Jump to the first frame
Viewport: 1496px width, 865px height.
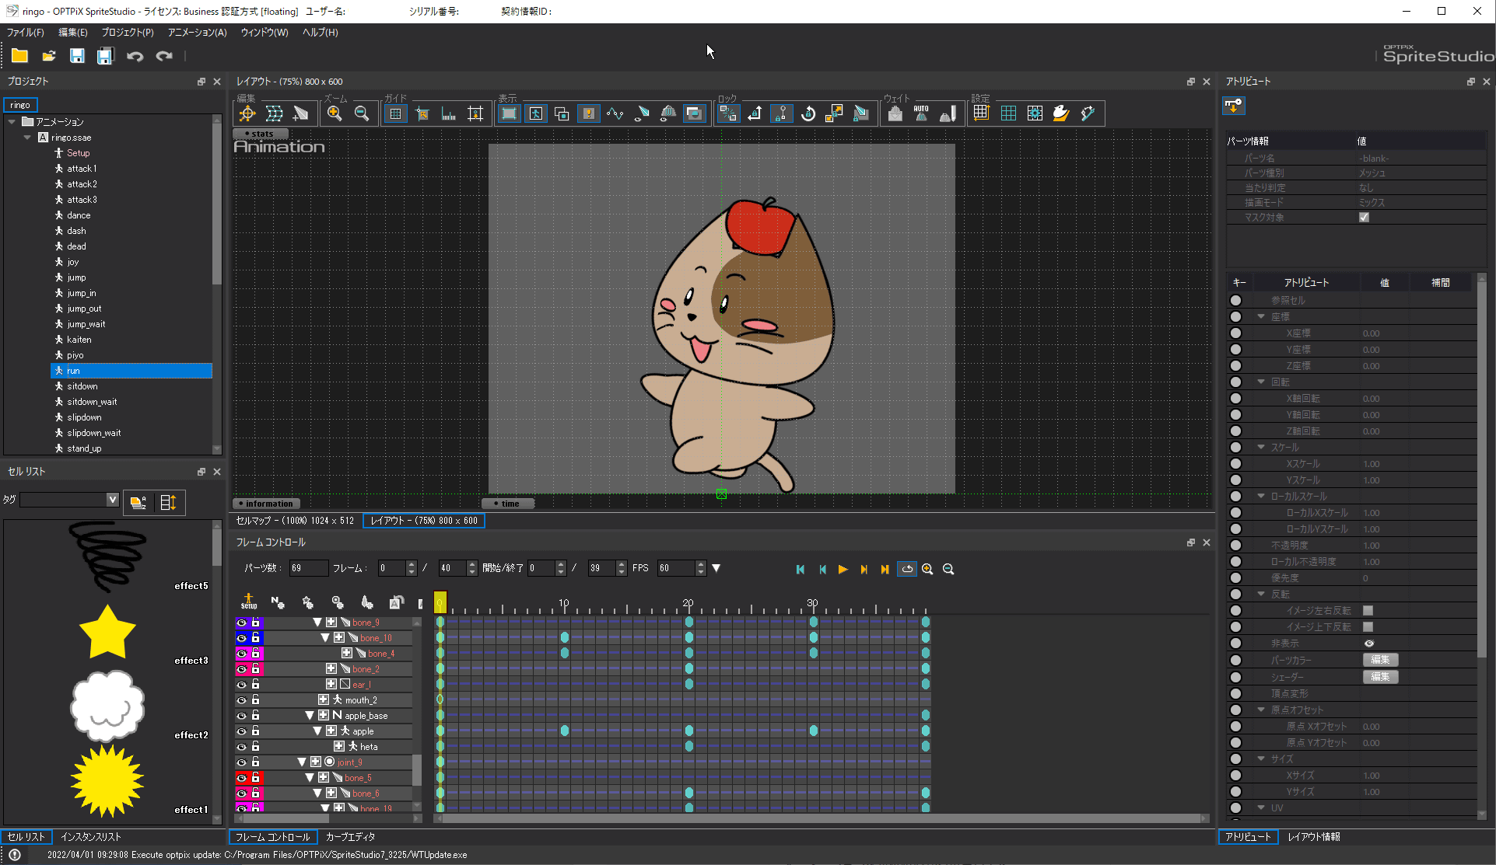coord(801,569)
